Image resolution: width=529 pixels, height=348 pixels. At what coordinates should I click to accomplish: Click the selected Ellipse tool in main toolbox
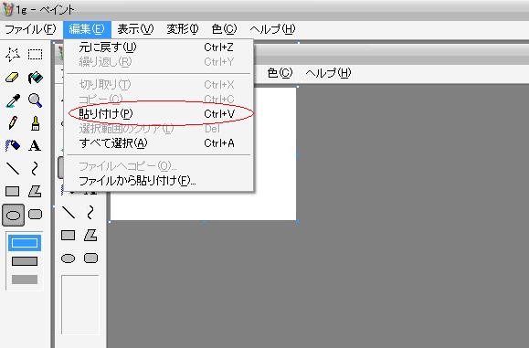pyautogui.click(x=13, y=215)
